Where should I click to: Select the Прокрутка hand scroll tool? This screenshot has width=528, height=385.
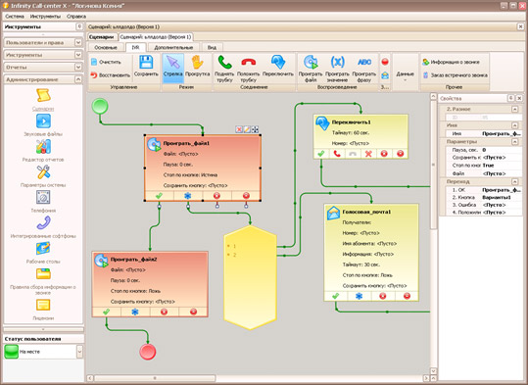pos(197,67)
